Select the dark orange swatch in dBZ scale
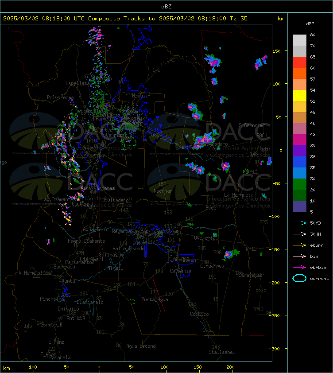The width and height of the screenshot is (333, 373). click(x=299, y=73)
